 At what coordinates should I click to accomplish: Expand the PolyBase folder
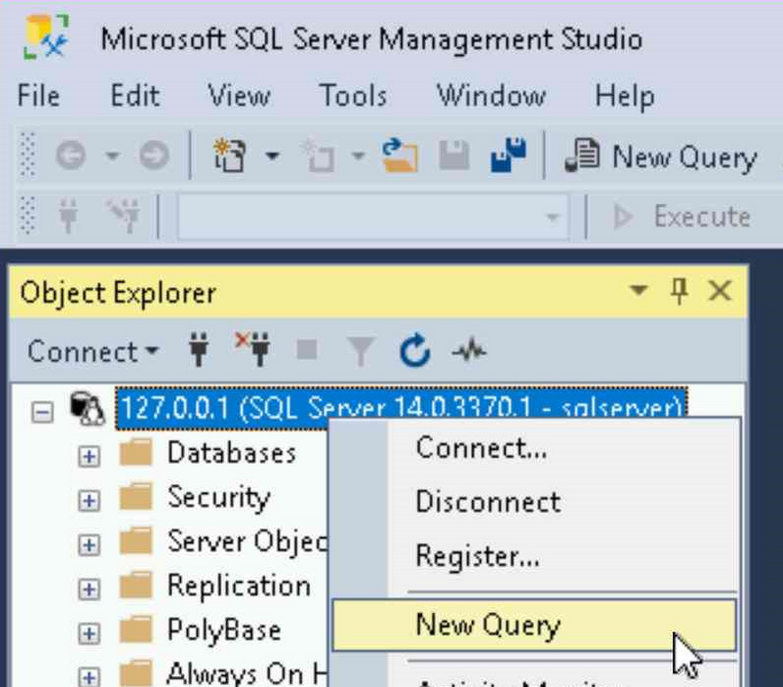89,633
